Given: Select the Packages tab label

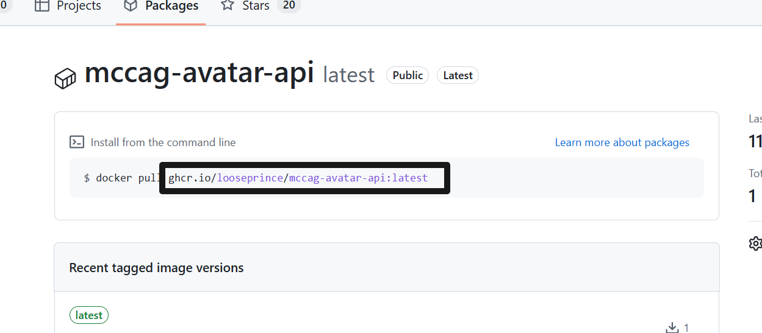Looking at the screenshot, I should (x=171, y=6).
